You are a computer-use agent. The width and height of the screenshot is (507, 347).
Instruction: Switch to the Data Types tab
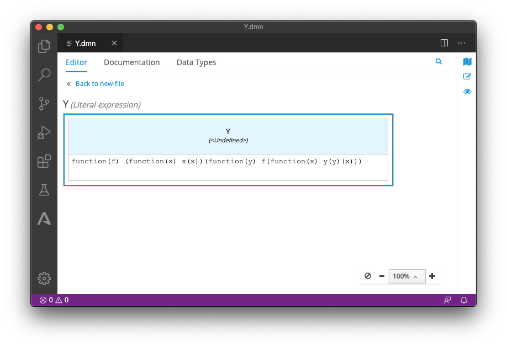[x=196, y=62]
